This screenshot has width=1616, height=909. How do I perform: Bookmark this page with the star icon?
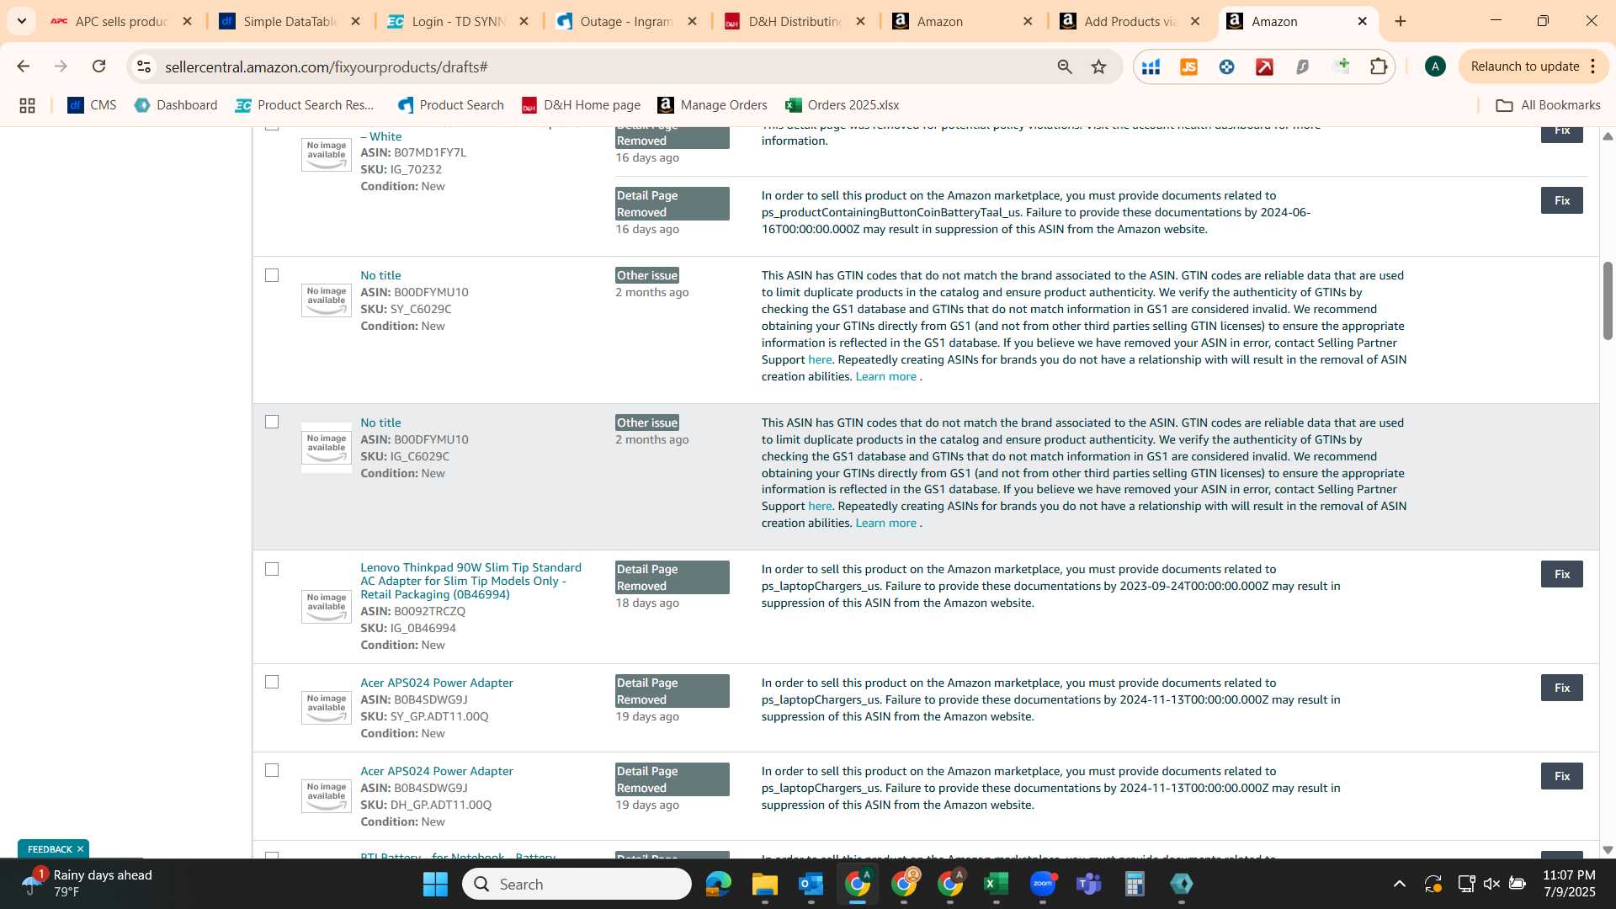1098,66
